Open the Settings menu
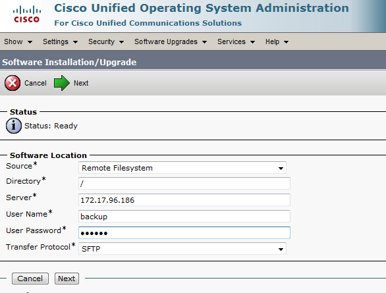The width and height of the screenshot is (386, 293). click(61, 42)
